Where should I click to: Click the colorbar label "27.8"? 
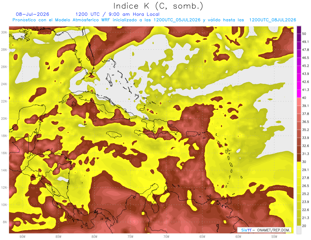pyautogui.click(x=306, y=178)
